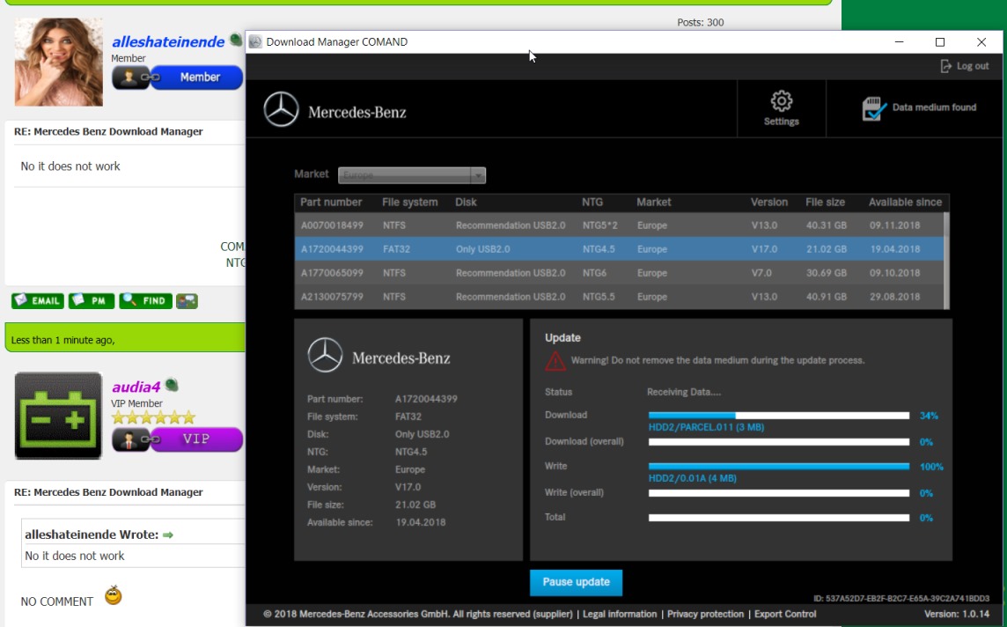Click Disk column header

tap(466, 202)
